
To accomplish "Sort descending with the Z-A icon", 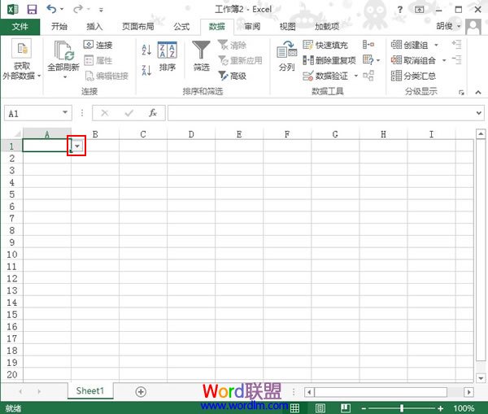I will pyautogui.click(x=146, y=70).
